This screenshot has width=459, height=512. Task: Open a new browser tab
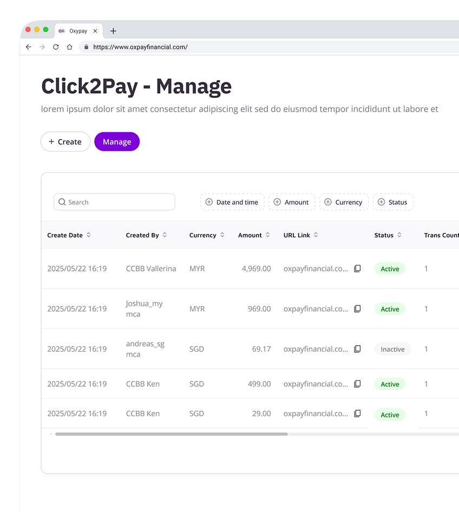113,31
